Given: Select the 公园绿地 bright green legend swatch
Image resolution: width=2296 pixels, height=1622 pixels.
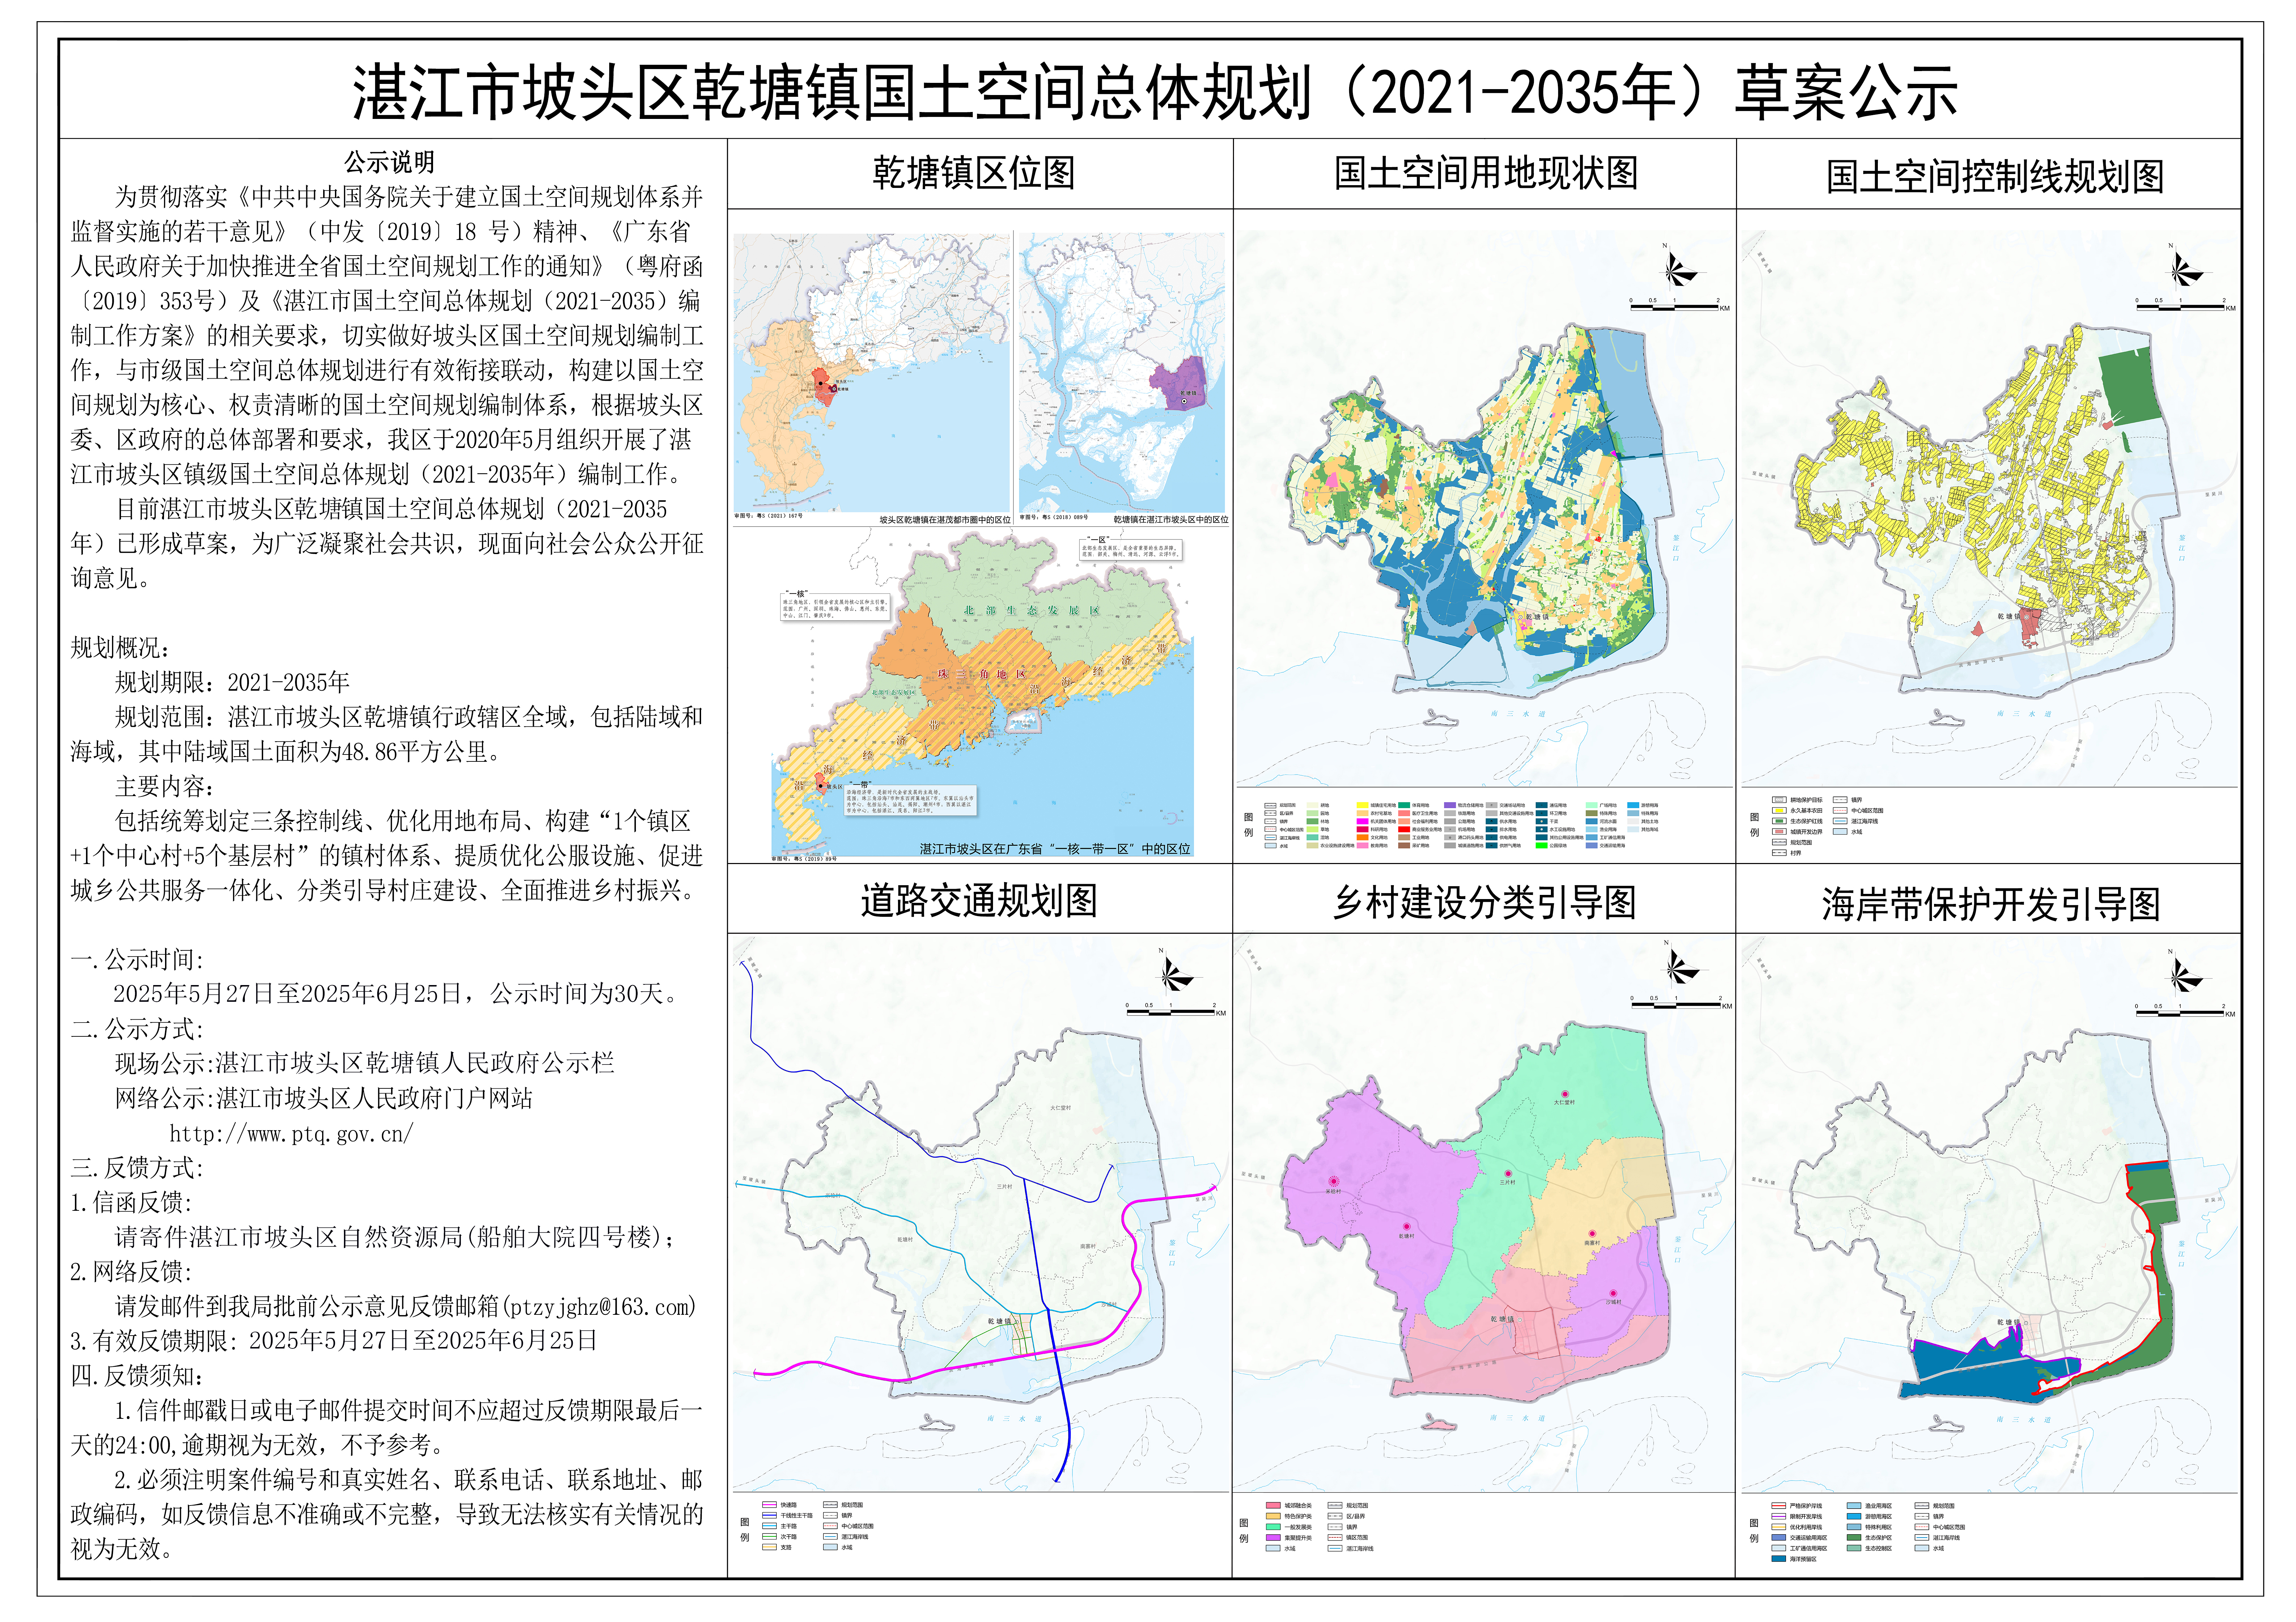Looking at the screenshot, I should [1542, 846].
